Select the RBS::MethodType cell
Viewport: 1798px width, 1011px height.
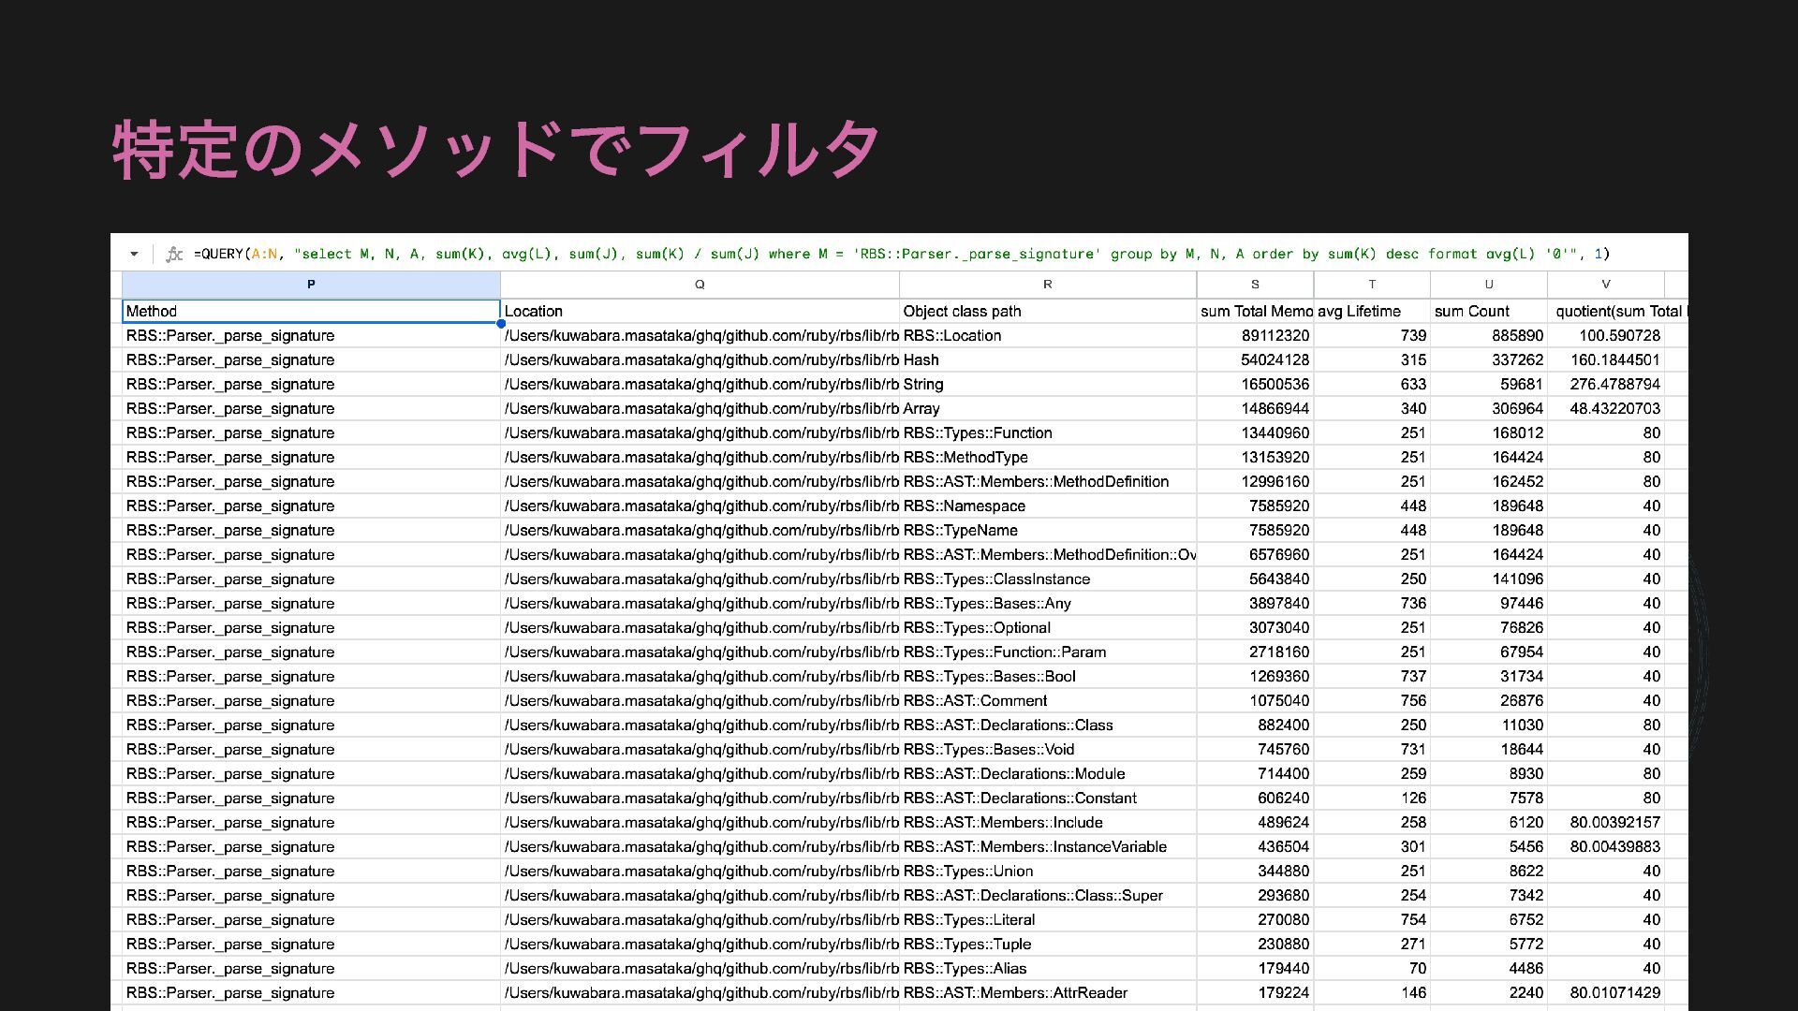[x=1047, y=458]
